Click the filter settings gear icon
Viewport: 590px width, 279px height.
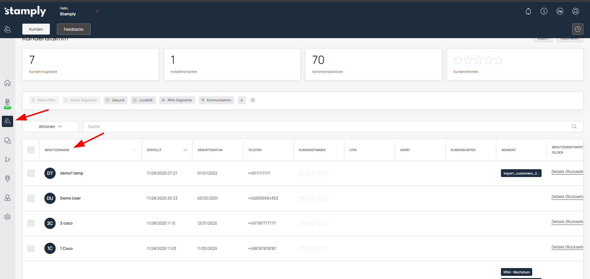click(x=253, y=100)
